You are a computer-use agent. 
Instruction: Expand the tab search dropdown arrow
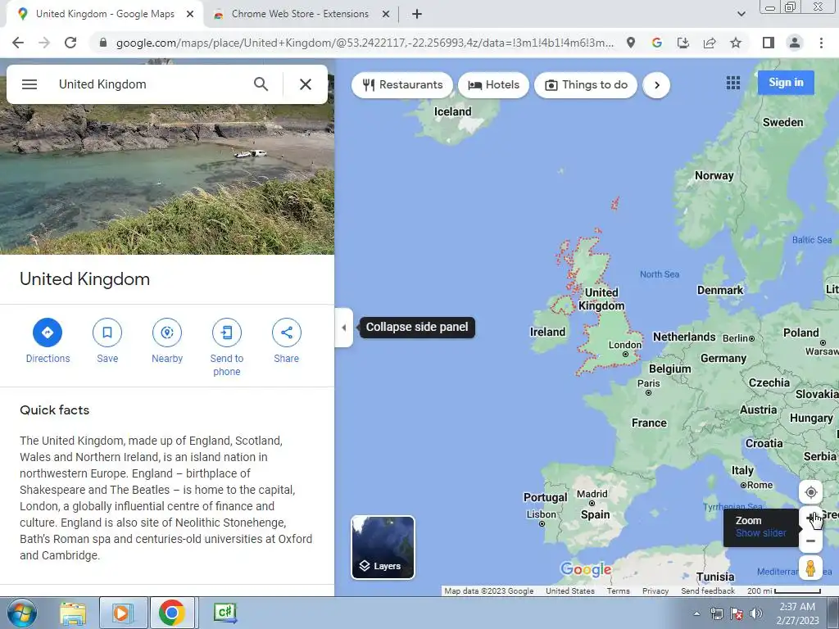[x=741, y=15]
